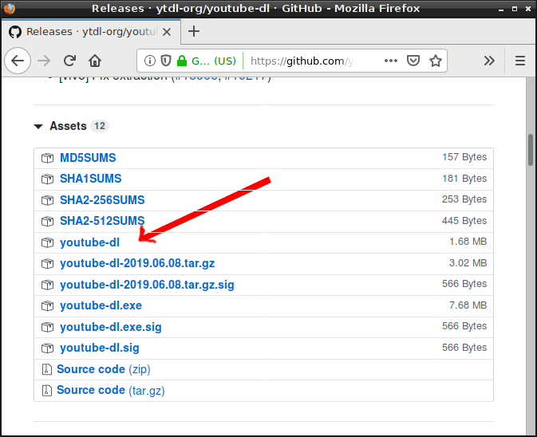Click the package icon beside SHA1SUMS
The height and width of the screenshot is (437, 537).
point(48,179)
